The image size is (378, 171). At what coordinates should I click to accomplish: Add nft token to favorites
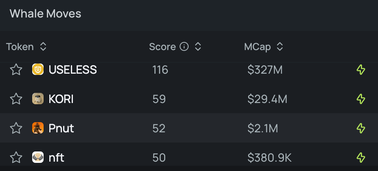point(16,158)
